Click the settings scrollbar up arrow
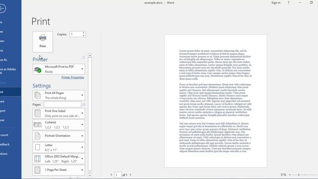This screenshot has height=179, width=318. tap(90, 56)
